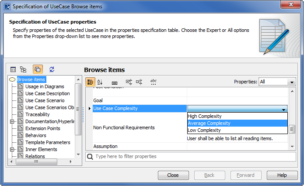Viewport: 304px width, 186px height.
Task: Expand the Documentation/Hyperlinks tree node
Action: (x=12, y=121)
